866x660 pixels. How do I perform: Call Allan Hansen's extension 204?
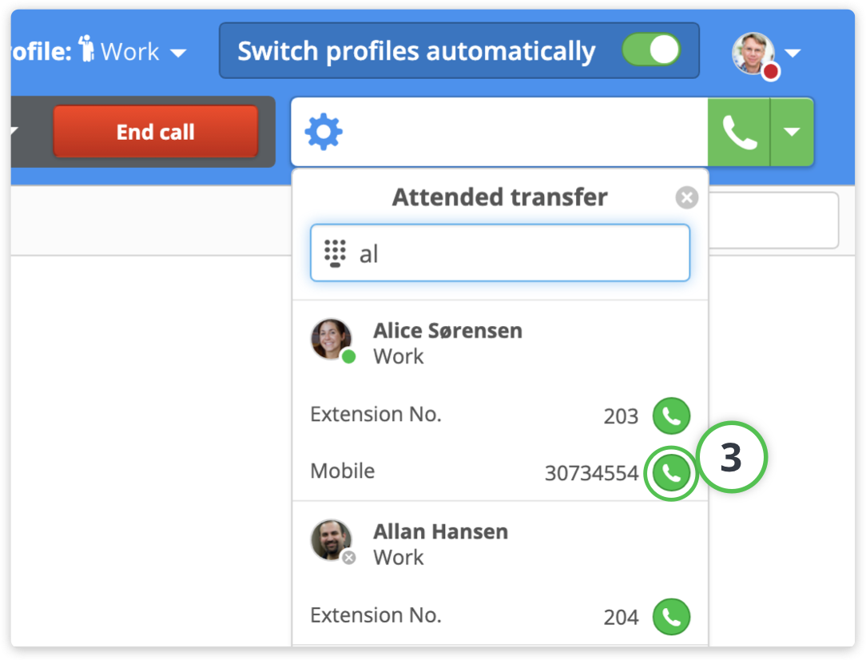tap(671, 617)
